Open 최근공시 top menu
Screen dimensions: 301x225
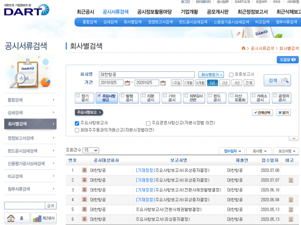point(86,12)
